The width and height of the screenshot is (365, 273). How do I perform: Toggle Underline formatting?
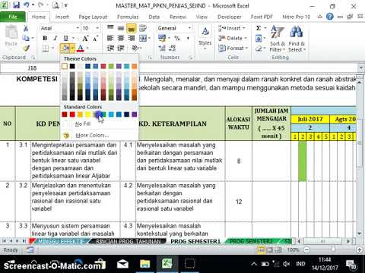tap(65, 38)
